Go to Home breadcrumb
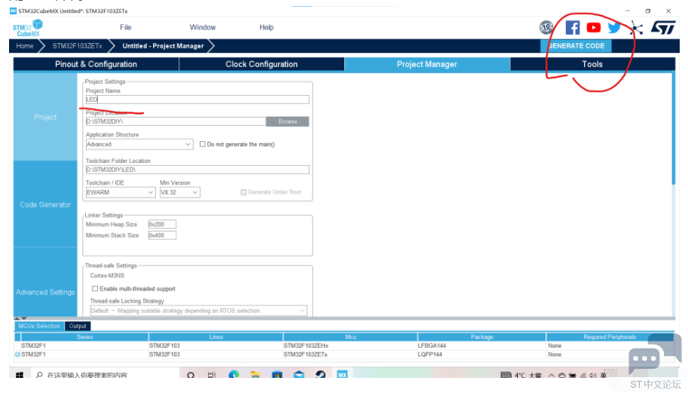 click(25, 46)
